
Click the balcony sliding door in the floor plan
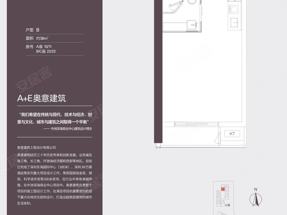[197, 124]
